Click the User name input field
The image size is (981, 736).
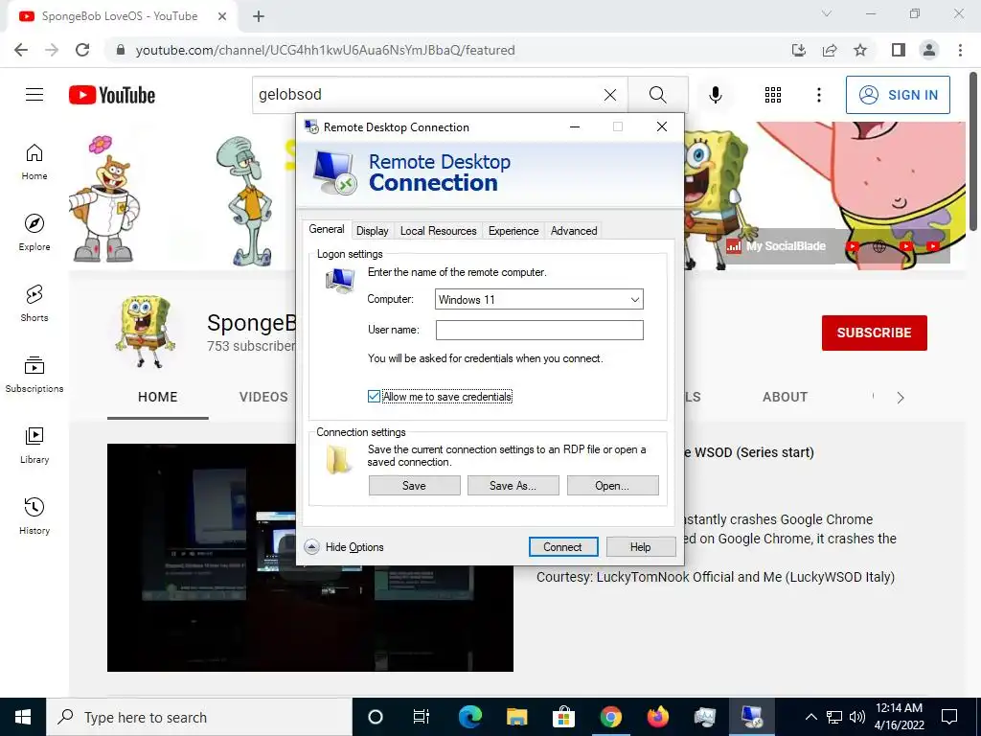point(539,330)
